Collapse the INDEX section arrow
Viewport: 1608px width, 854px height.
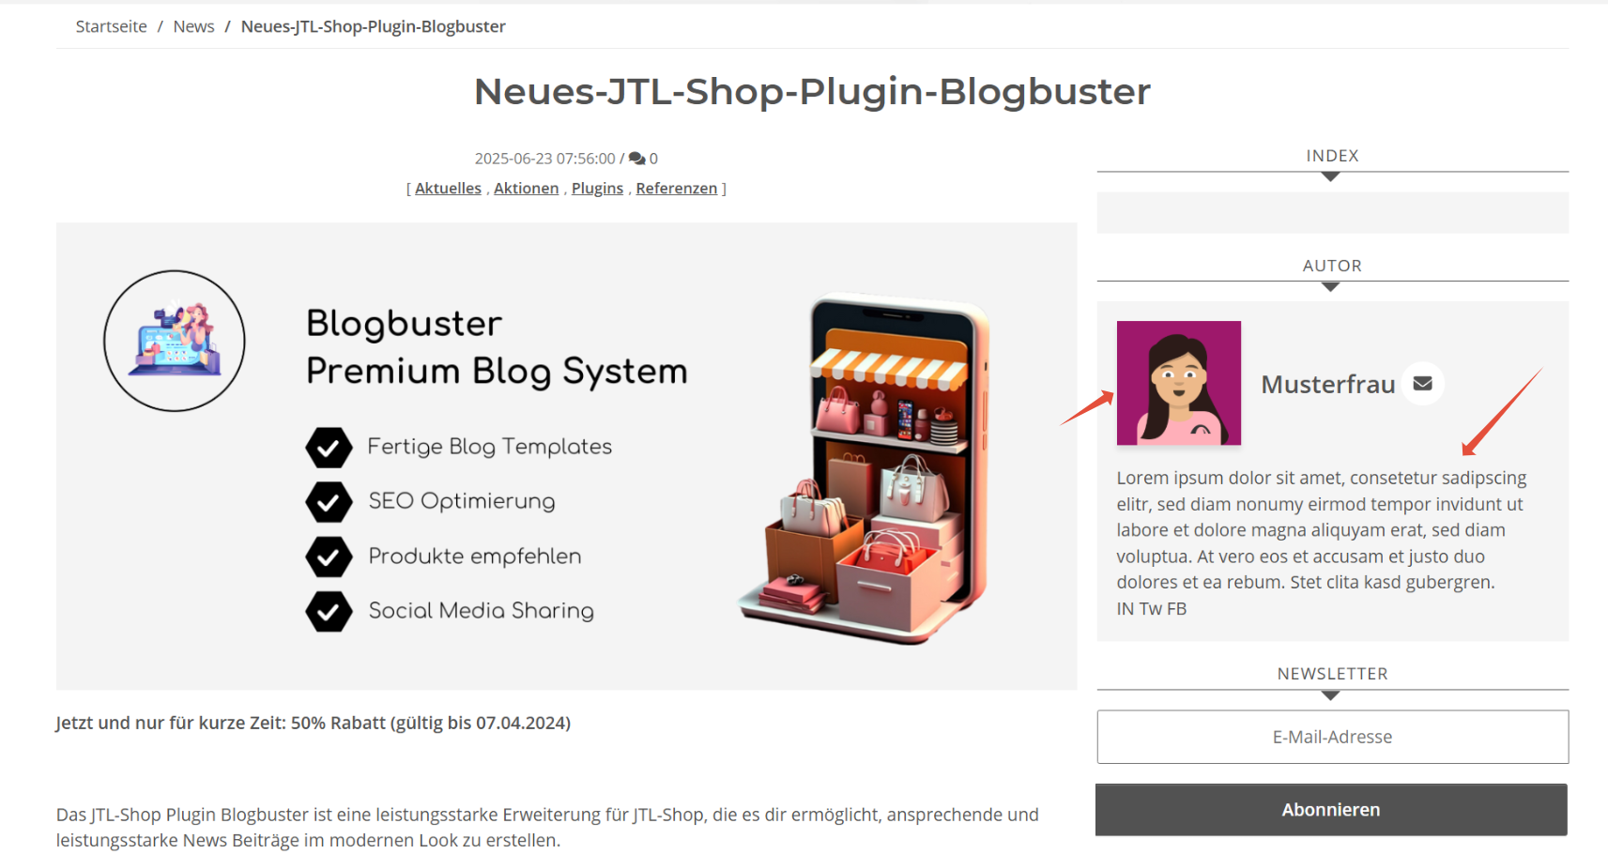1330,176
